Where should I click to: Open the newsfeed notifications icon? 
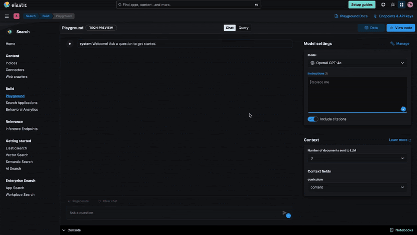pyautogui.click(x=393, y=5)
